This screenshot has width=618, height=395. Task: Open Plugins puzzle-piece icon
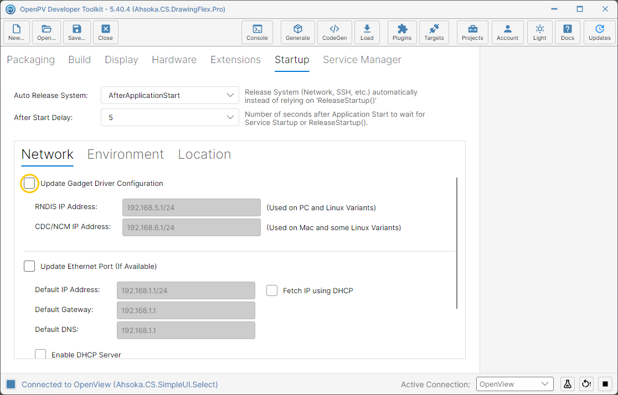pos(402,32)
